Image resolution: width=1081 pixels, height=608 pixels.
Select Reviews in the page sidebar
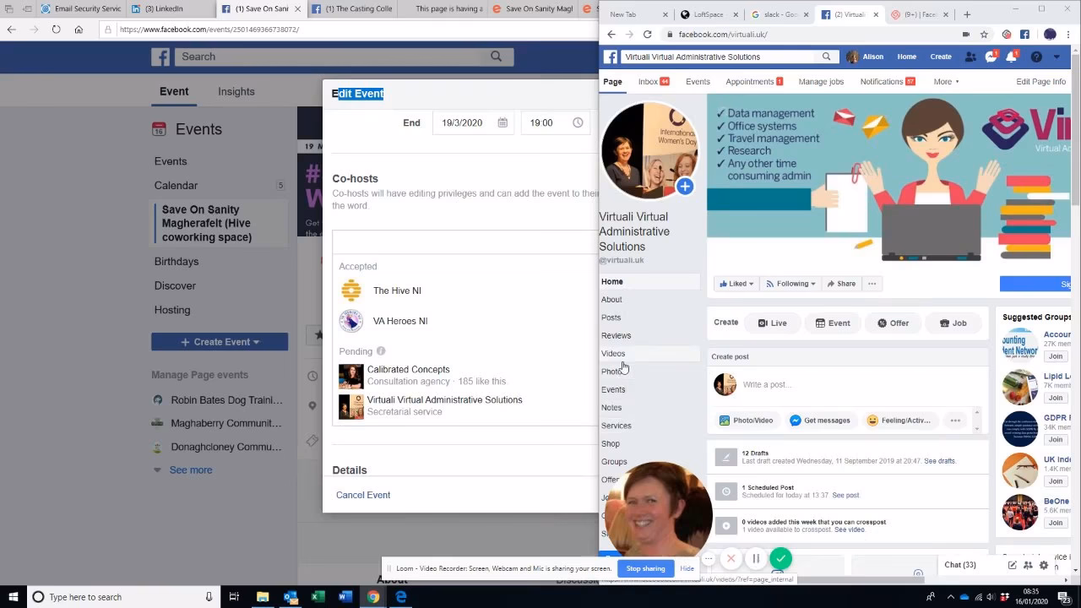click(616, 335)
